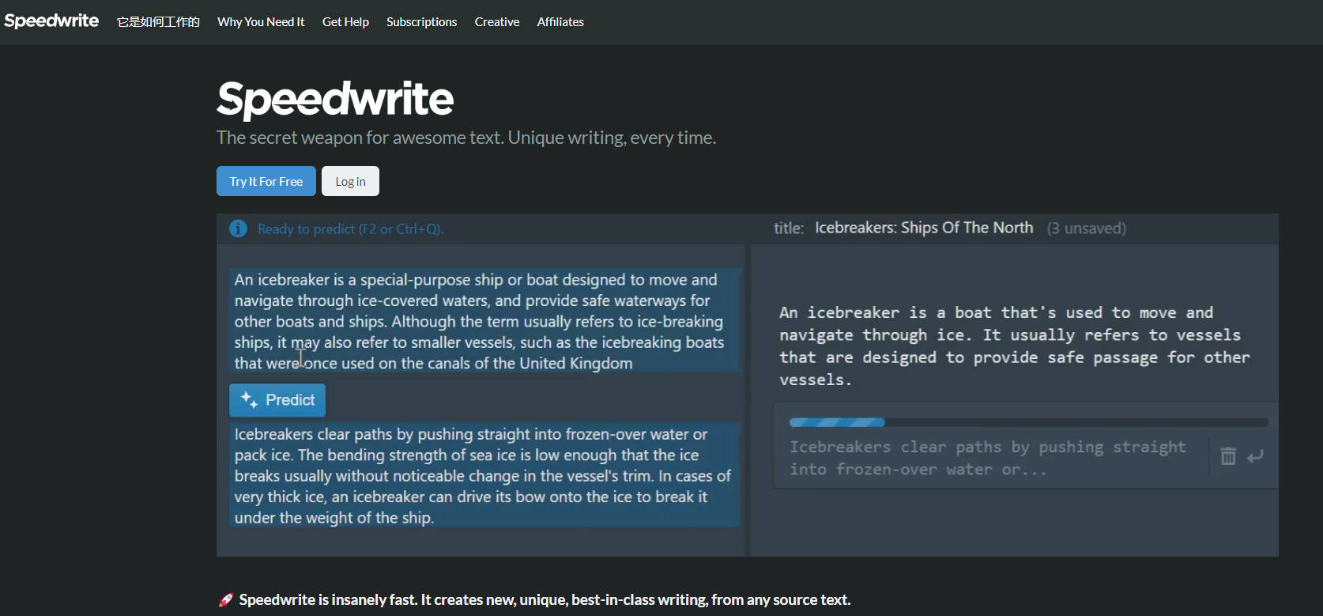Viewport: 1323px width, 616px height.
Task: Open the Get Help menu item
Action: point(345,22)
